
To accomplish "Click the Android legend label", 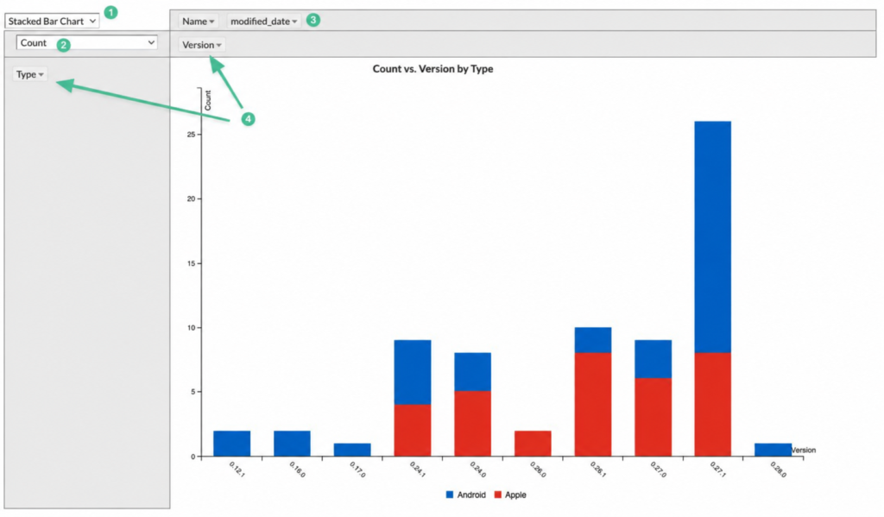I will [471, 495].
